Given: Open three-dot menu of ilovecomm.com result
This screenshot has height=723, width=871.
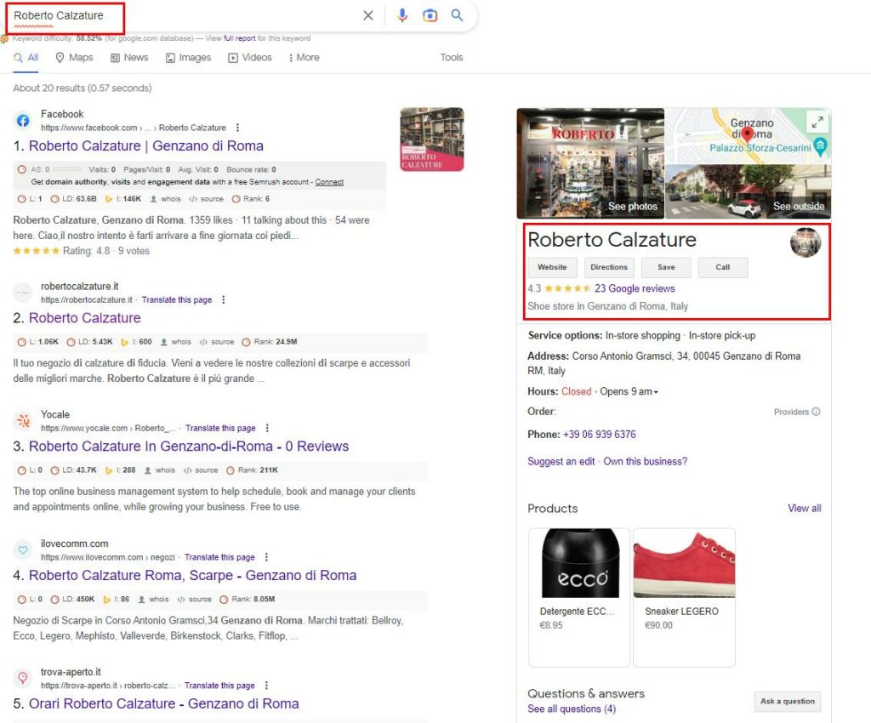Looking at the screenshot, I should 266,557.
